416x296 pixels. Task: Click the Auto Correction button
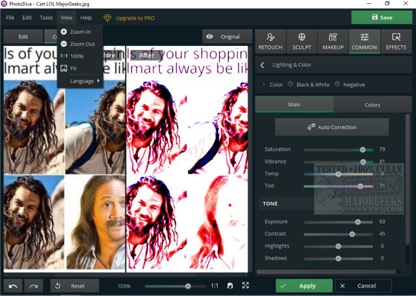click(331, 127)
